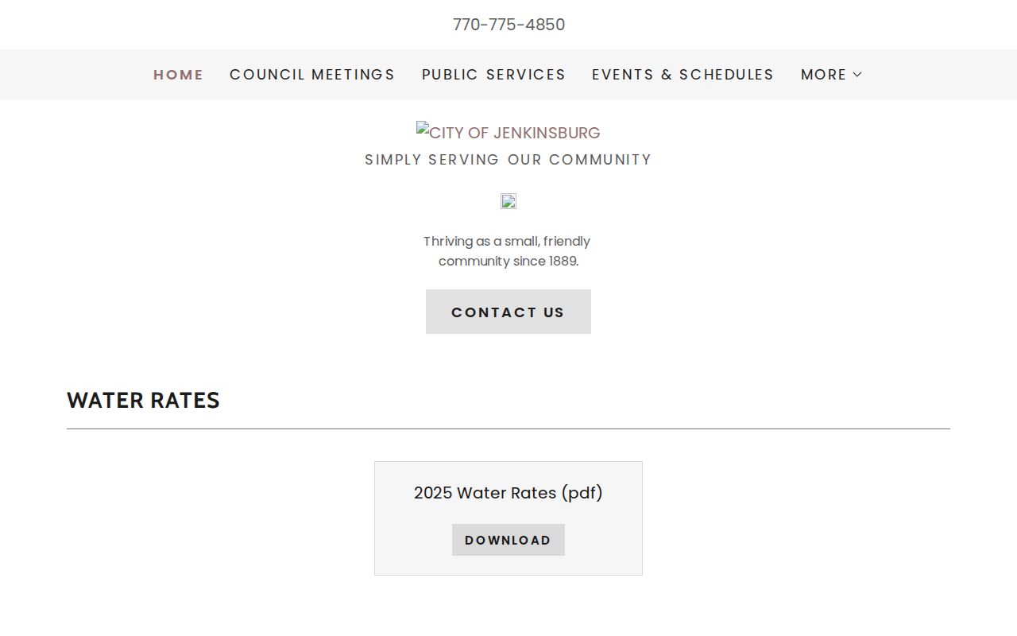Go to the HOME menu item

coord(178,75)
